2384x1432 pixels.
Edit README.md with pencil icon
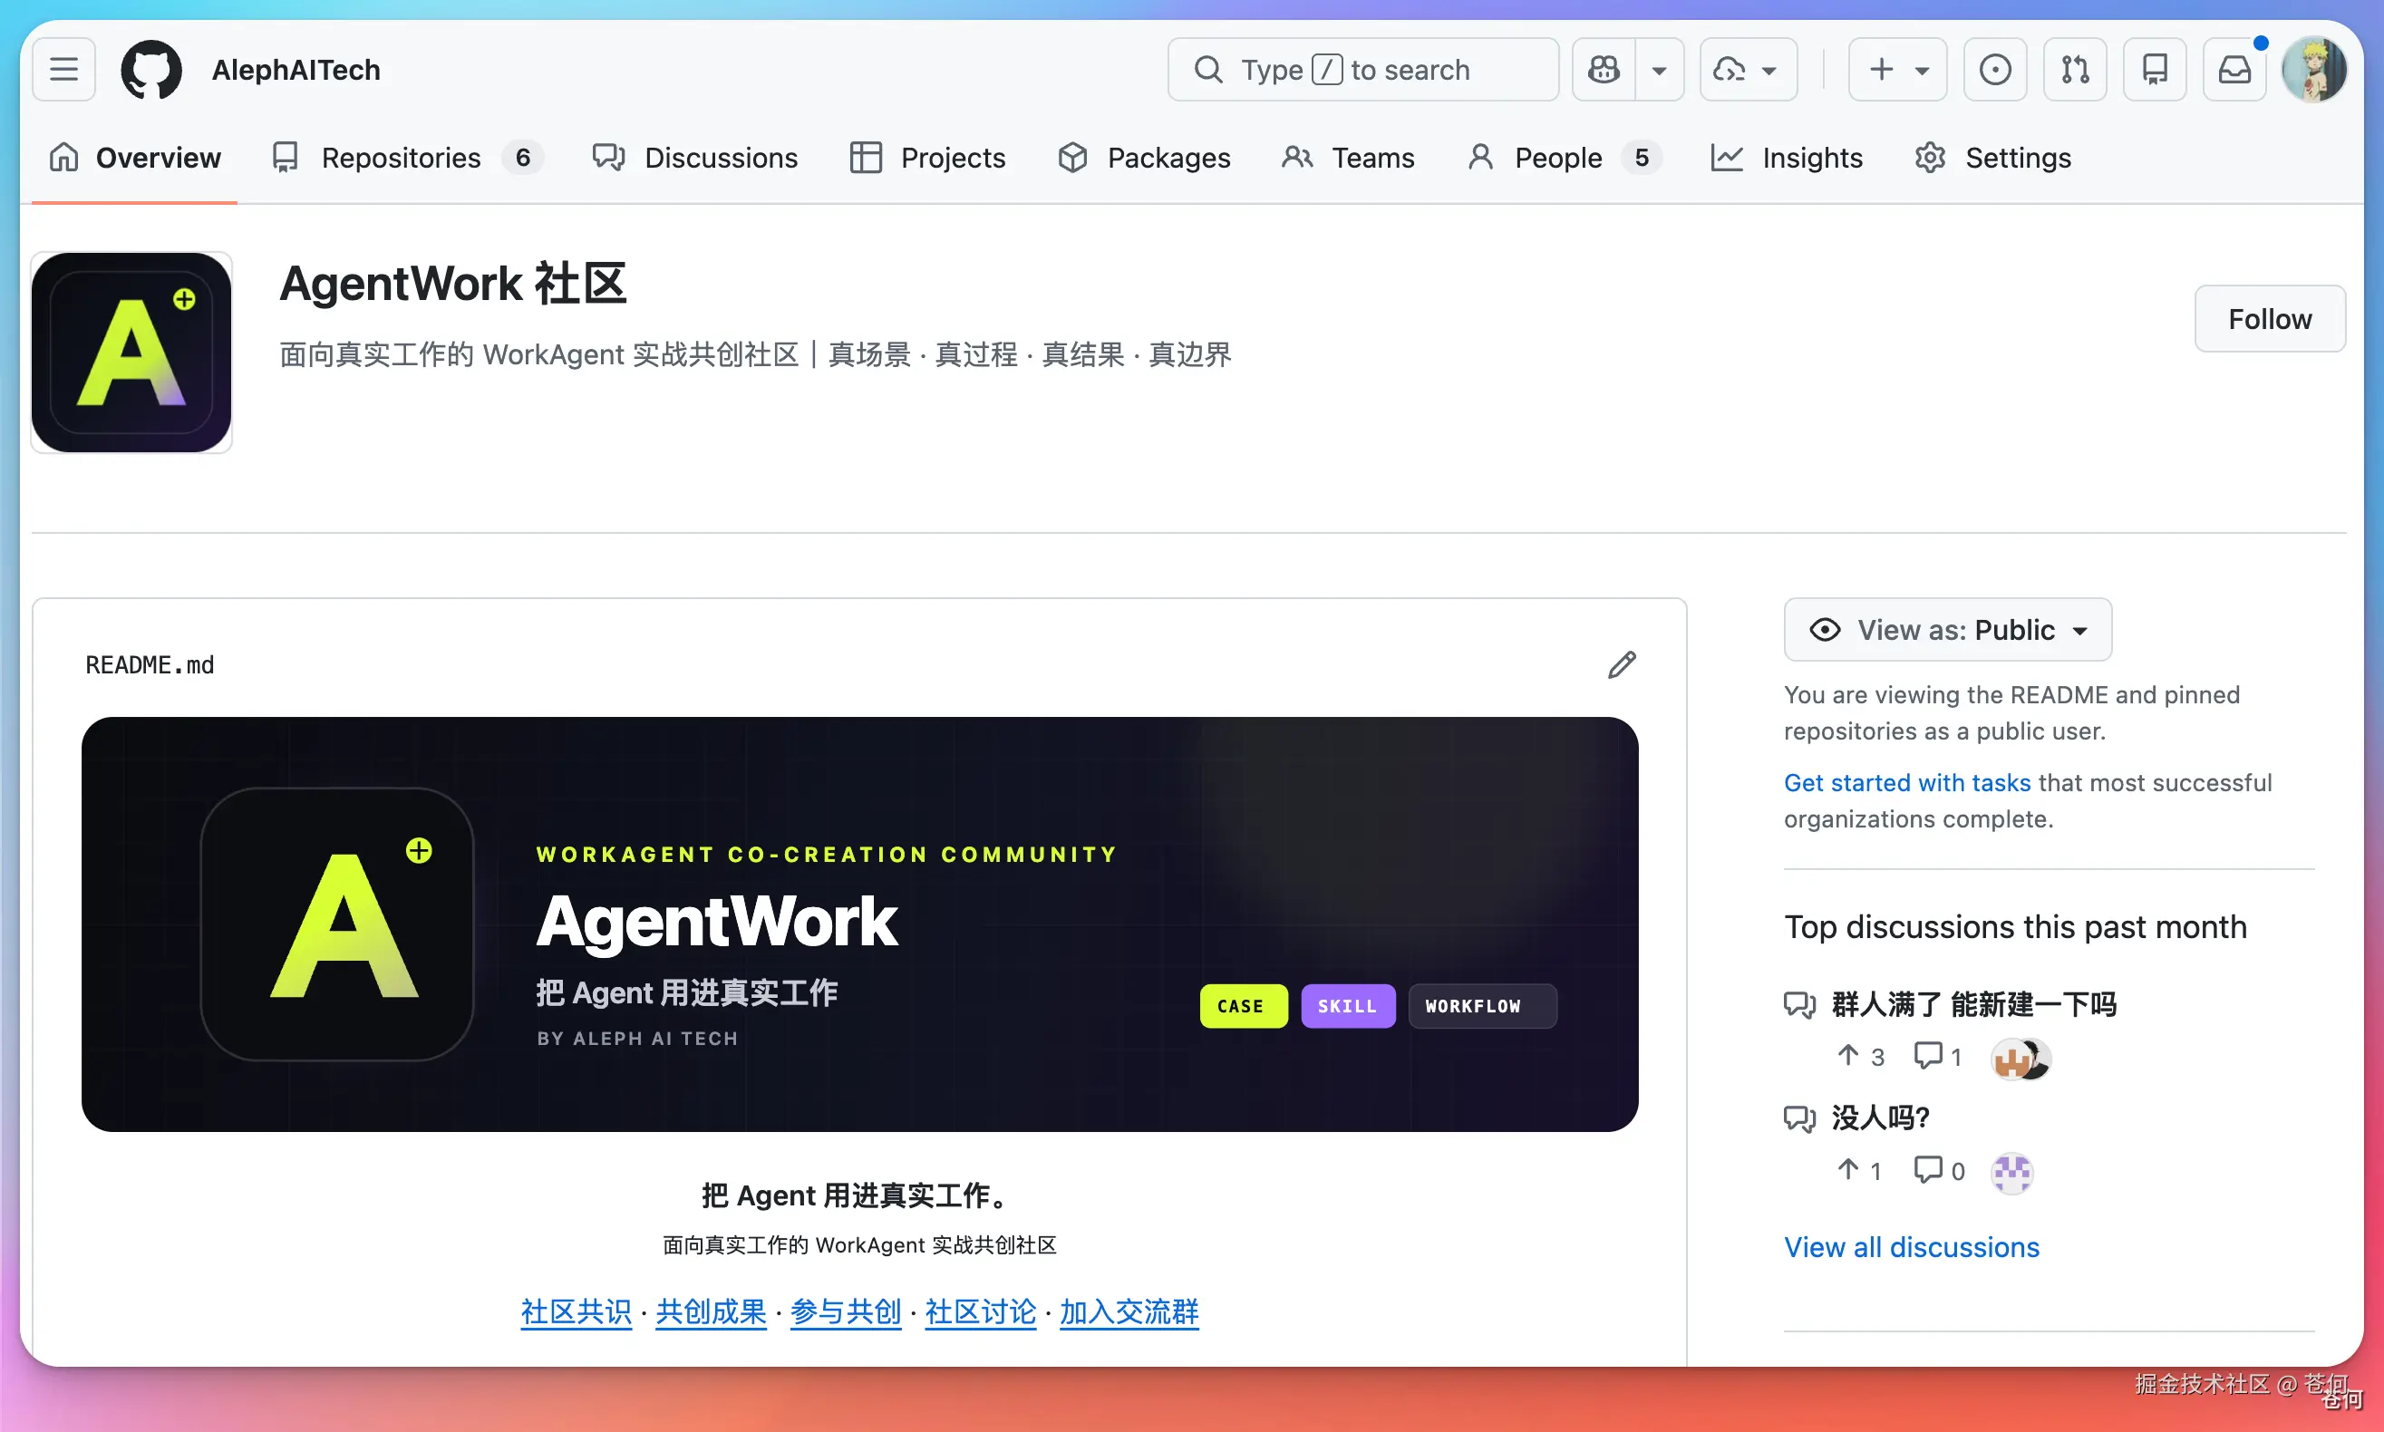[x=1622, y=665]
